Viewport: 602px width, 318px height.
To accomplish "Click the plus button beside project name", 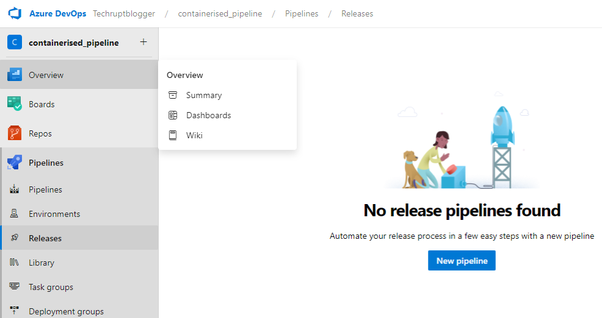I will click(143, 42).
